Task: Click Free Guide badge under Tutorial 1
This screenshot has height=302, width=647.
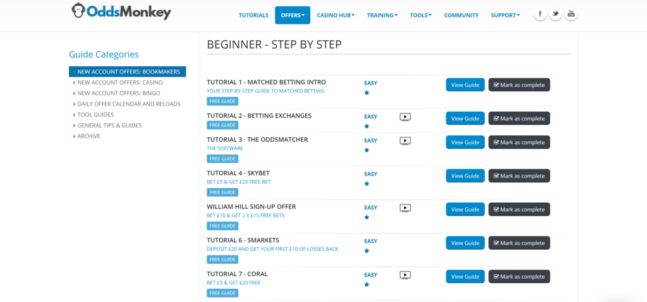Action: pyautogui.click(x=222, y=102)
